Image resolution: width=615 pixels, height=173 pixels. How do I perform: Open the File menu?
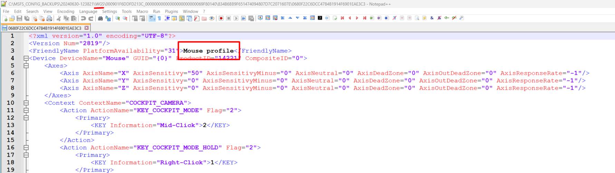(x=6, y=11)
